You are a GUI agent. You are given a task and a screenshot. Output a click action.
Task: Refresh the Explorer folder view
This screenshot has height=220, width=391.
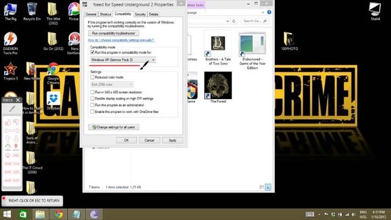tap(233, 21)
